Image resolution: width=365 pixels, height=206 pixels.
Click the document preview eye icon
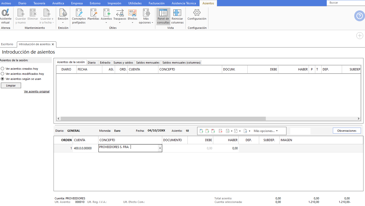245,131
